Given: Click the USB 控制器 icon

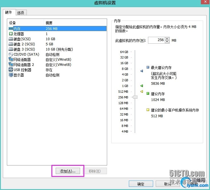Looking at the screenshot, I should (x=11, y=70).
